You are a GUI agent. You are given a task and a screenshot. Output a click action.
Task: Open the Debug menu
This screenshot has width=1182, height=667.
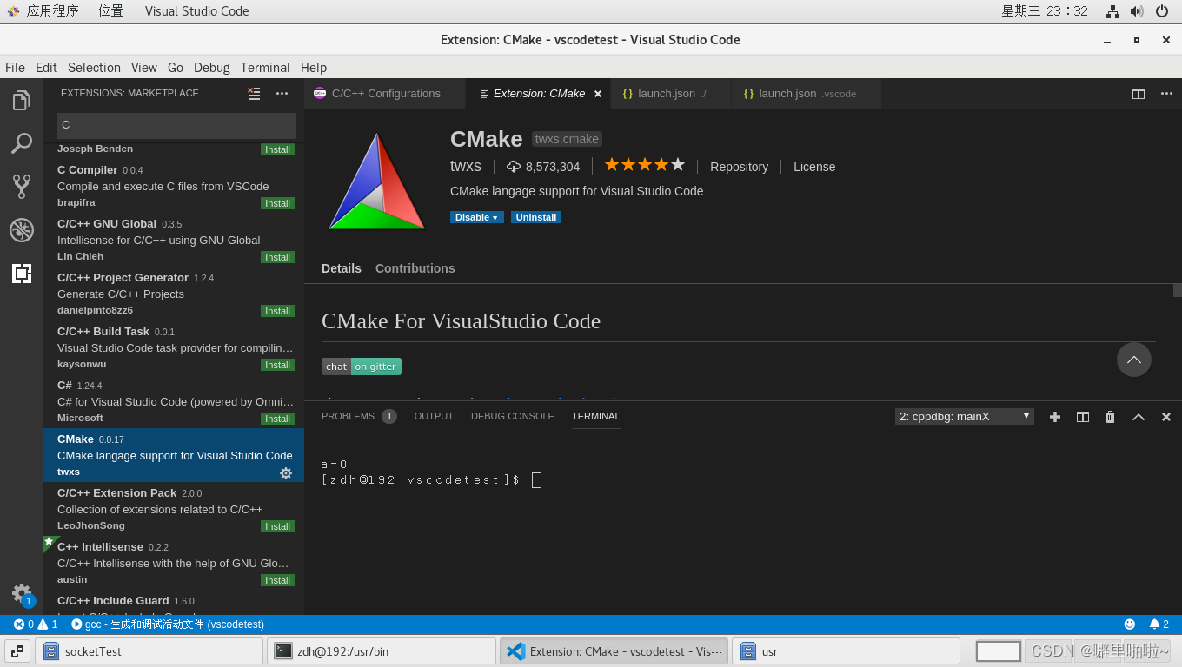click(212, 68)
